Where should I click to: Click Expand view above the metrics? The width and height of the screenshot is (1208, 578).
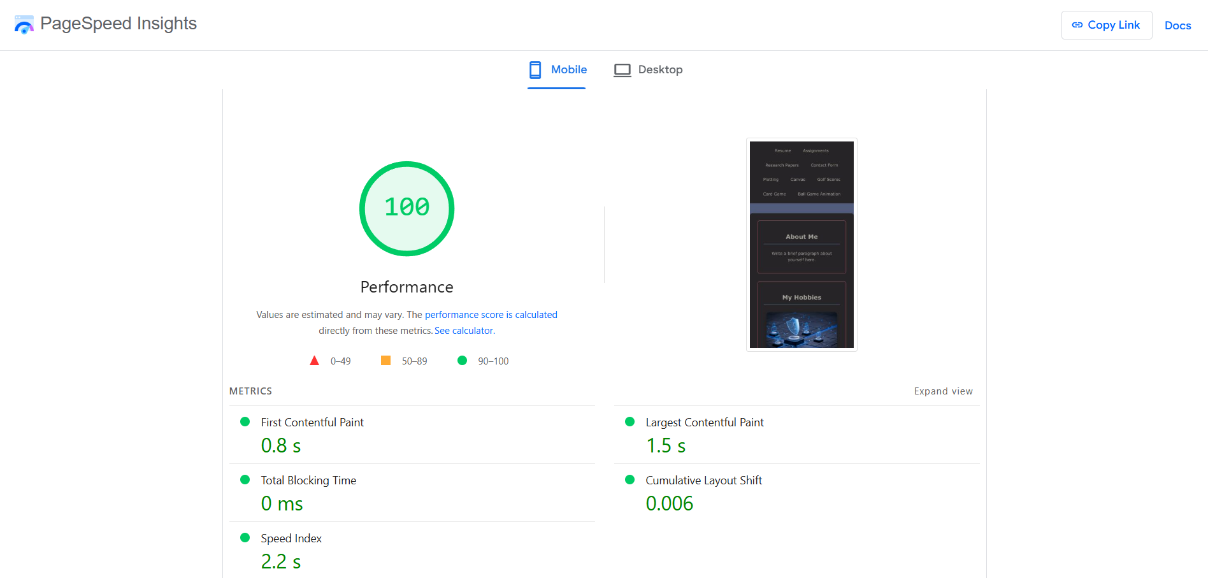pyautogui.click(x=944, y=391)
